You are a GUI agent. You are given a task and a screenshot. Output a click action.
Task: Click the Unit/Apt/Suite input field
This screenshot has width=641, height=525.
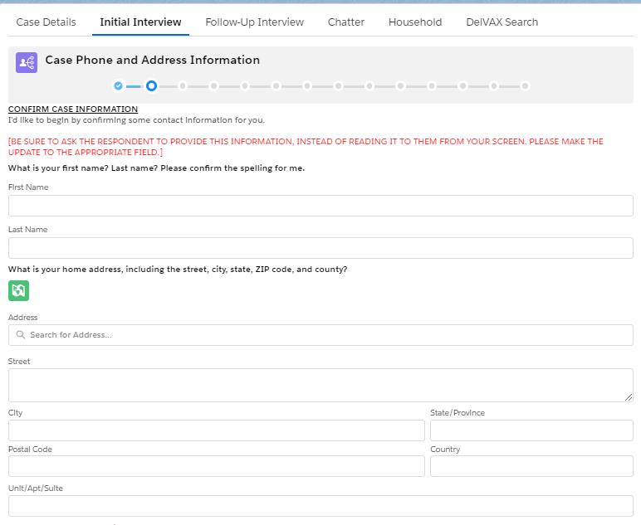(x=320, y=506)
